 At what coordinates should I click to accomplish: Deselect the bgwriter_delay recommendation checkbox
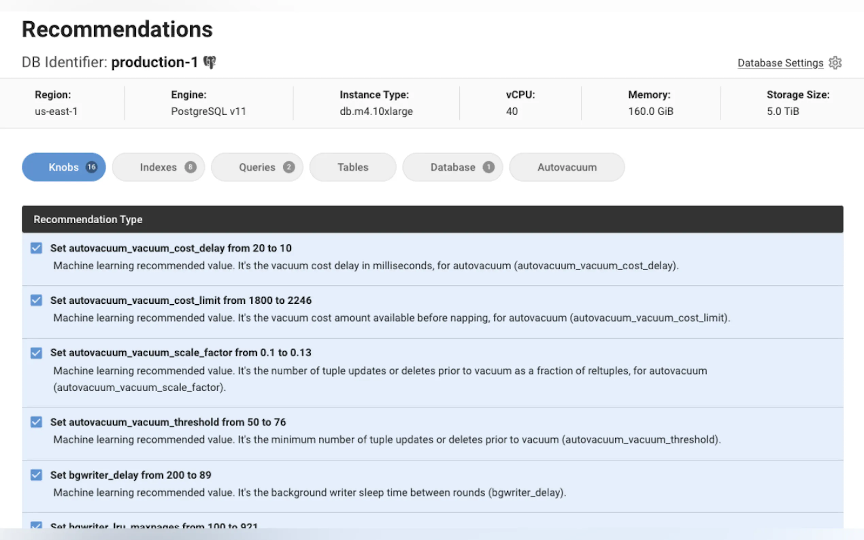point(36,475)
